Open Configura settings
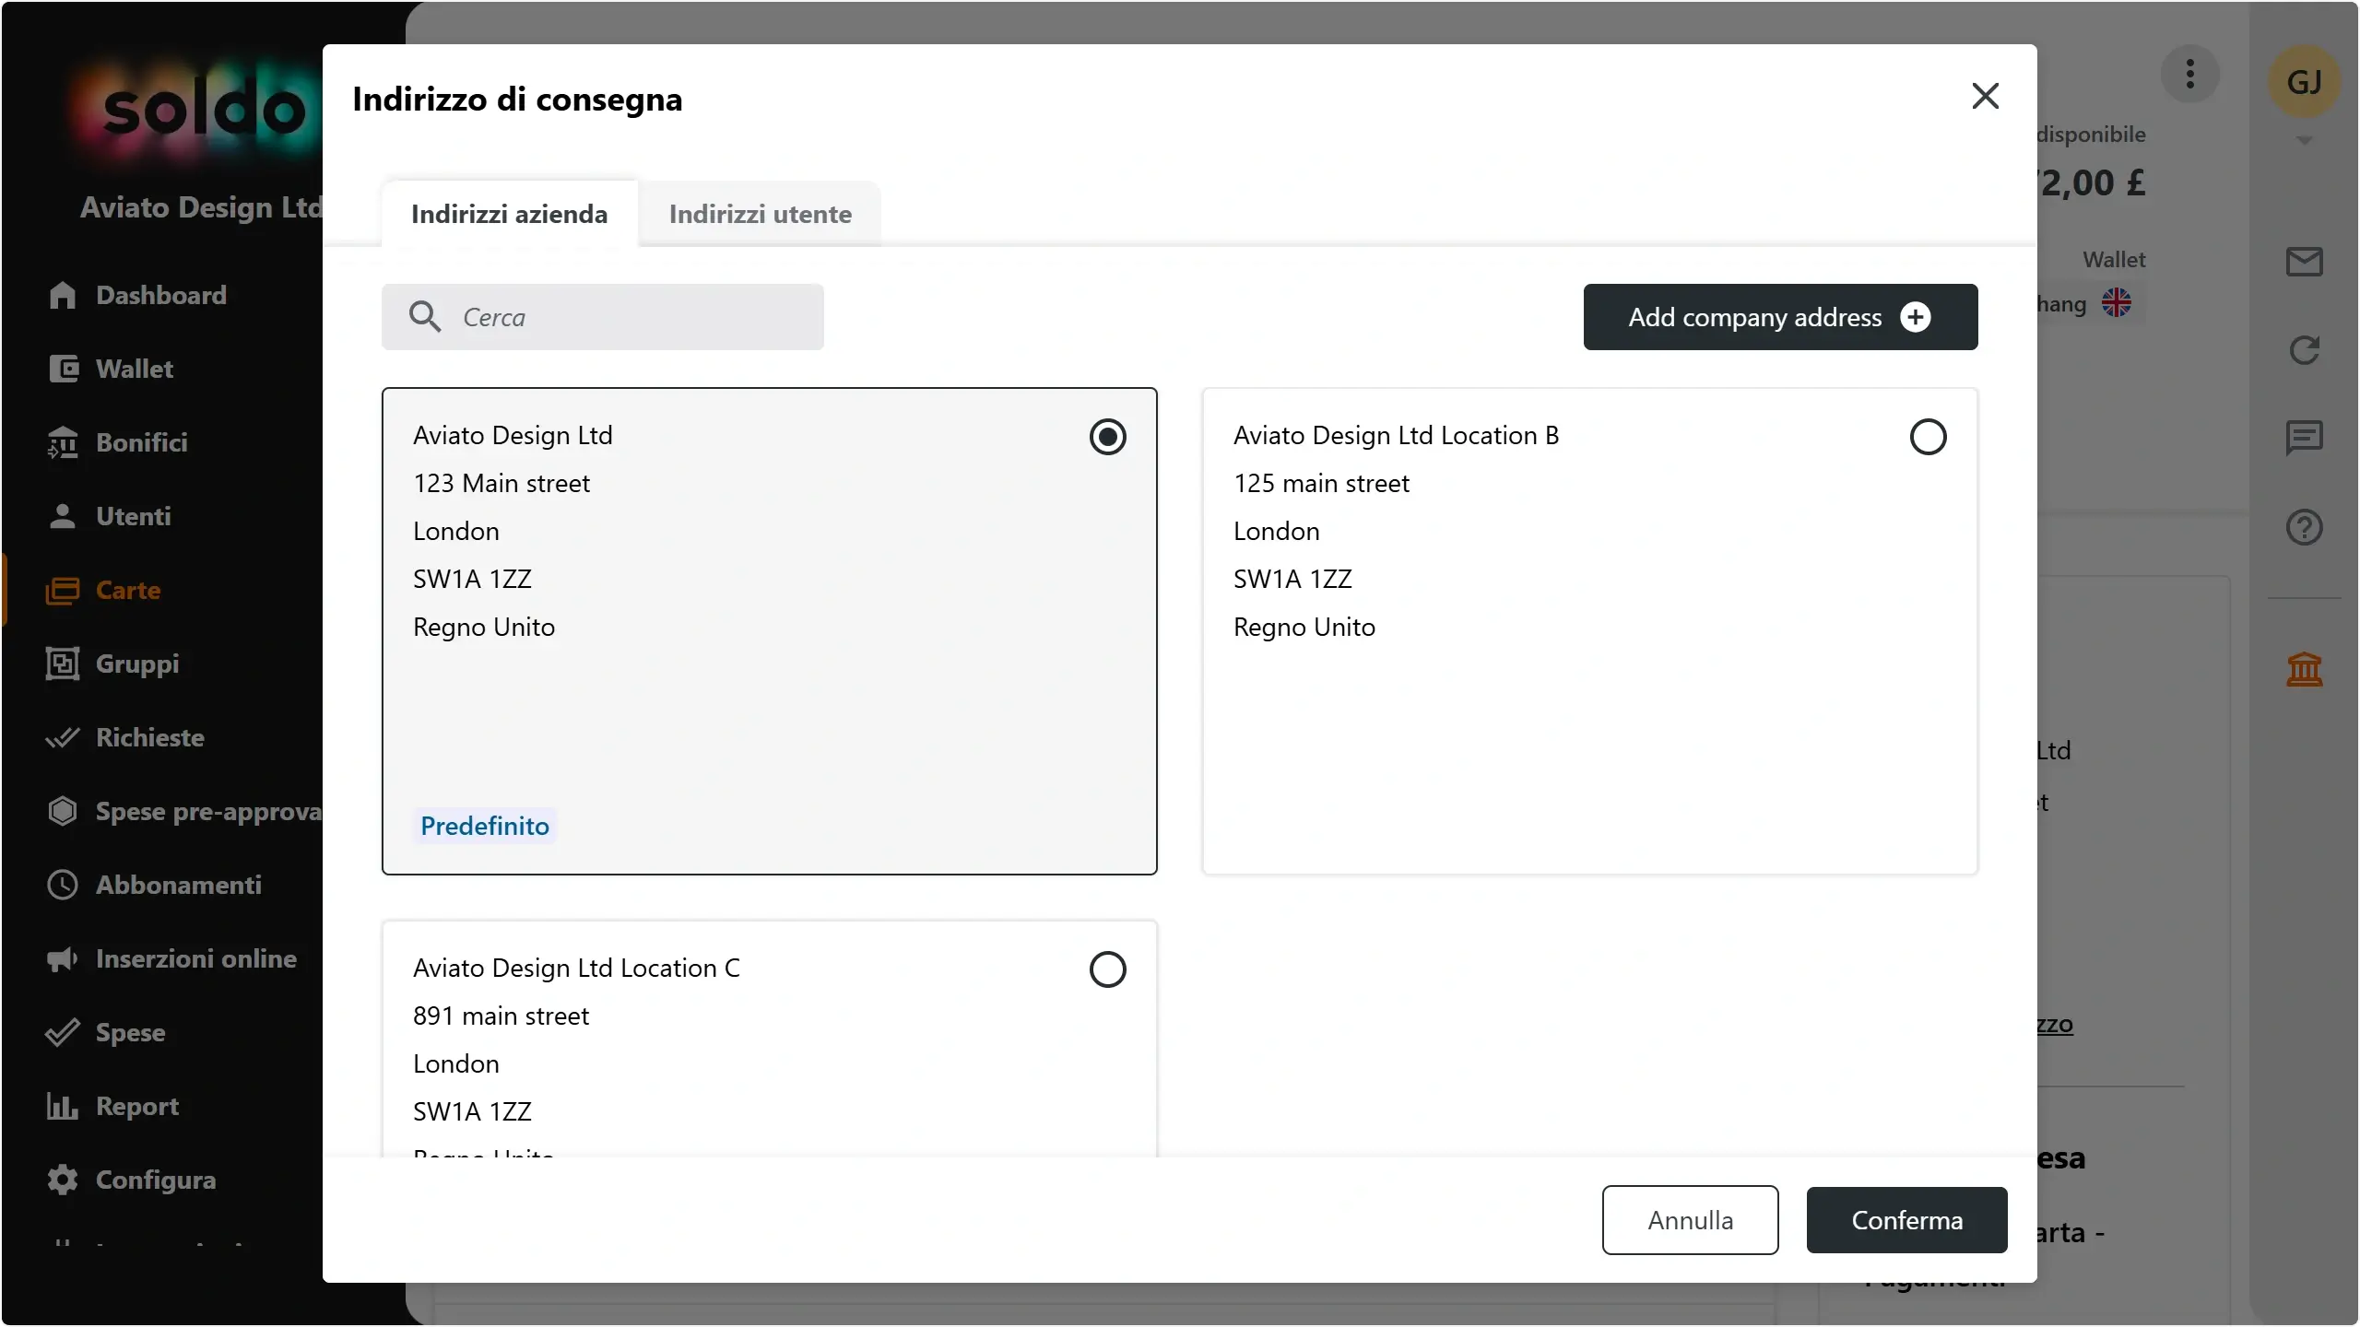 click(131, 1180)
